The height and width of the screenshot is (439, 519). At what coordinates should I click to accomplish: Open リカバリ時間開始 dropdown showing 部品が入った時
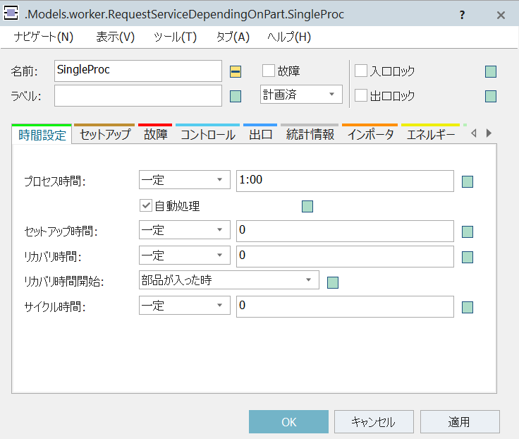point(229,280)
